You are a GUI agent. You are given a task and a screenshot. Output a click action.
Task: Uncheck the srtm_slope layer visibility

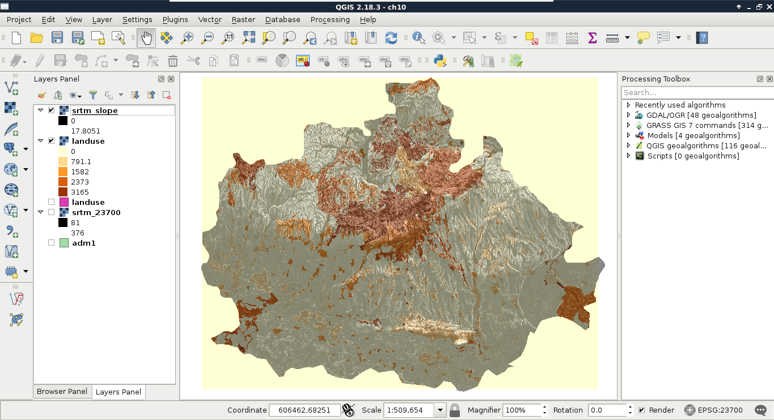(52, 110)
